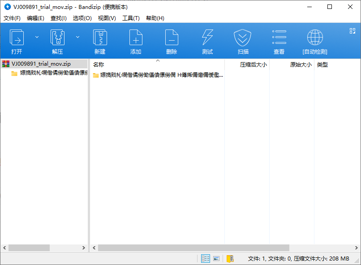Switch to image view mode in status bar
The image size is (361, 265).
coord(216,258)
